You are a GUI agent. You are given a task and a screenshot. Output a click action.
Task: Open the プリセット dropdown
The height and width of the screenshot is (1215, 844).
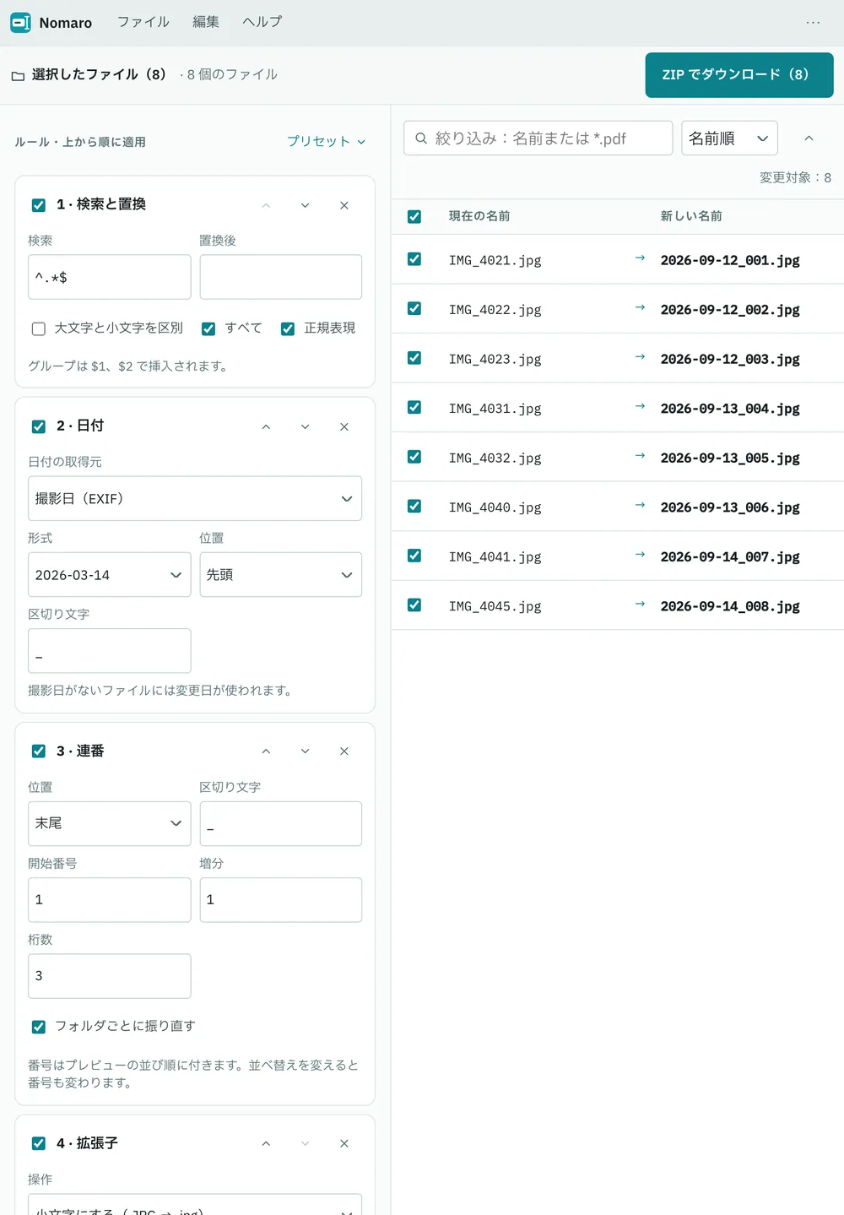[x=327, y=142]
